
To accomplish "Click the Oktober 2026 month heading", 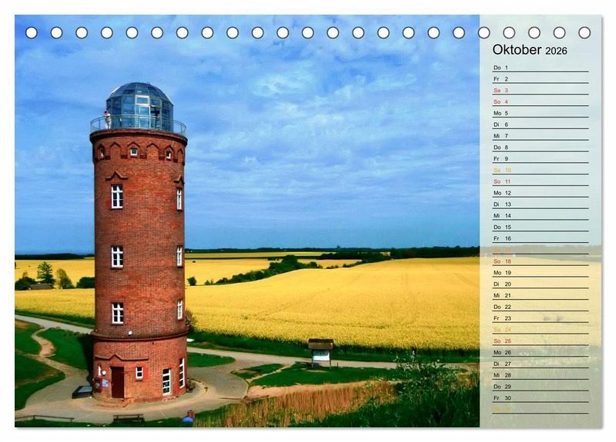I will click(530, 50).
